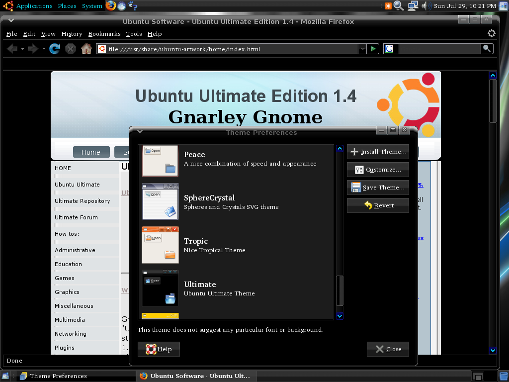Open the Ultimate Repository sidebar link
509x382 pixels.
point(83,201)
